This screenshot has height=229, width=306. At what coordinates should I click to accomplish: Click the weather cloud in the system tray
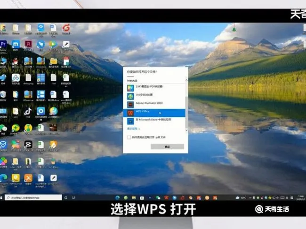[237, 198]
